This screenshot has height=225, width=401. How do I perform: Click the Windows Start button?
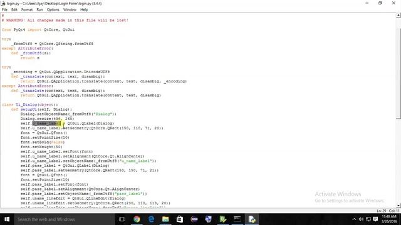[7, 219]
